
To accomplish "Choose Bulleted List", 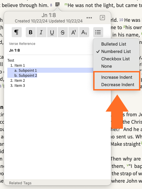I will pyautogui.click(x=114, y=44).
